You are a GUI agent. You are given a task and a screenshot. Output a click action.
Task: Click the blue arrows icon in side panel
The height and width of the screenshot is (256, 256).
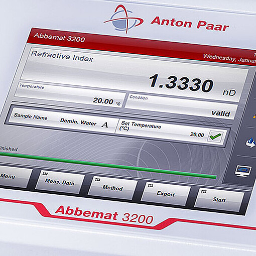click(251, 143)
